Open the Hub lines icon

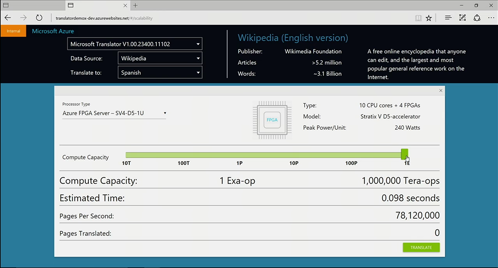pyautogui.click(x=448, y=18)
